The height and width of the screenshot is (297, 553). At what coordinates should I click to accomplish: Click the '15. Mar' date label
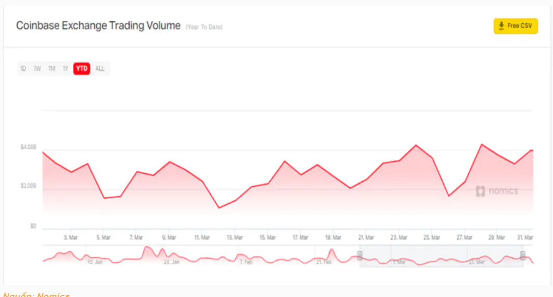267,237
